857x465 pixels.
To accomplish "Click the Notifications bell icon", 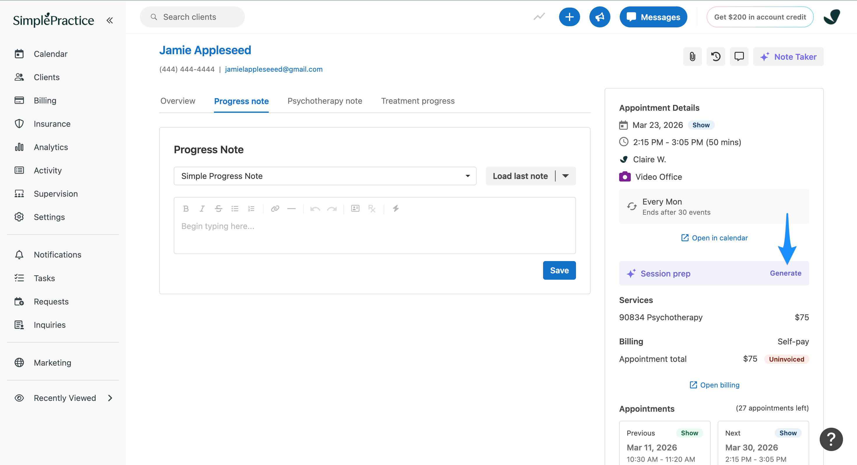I will pyautogui.click(x=19, y=254).
